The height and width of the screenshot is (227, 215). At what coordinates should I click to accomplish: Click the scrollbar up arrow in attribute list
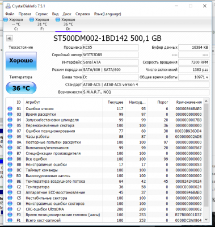tap(206, 102)
